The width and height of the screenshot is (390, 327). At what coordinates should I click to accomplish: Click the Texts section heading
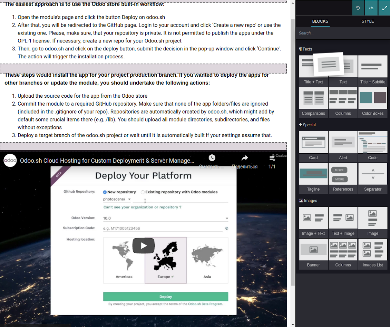coord(305,49)
